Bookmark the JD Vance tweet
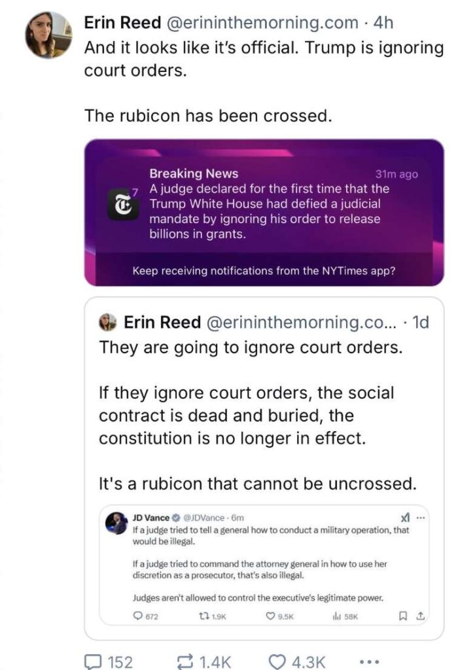The image size is (458, 670). (x=402, y=616)
